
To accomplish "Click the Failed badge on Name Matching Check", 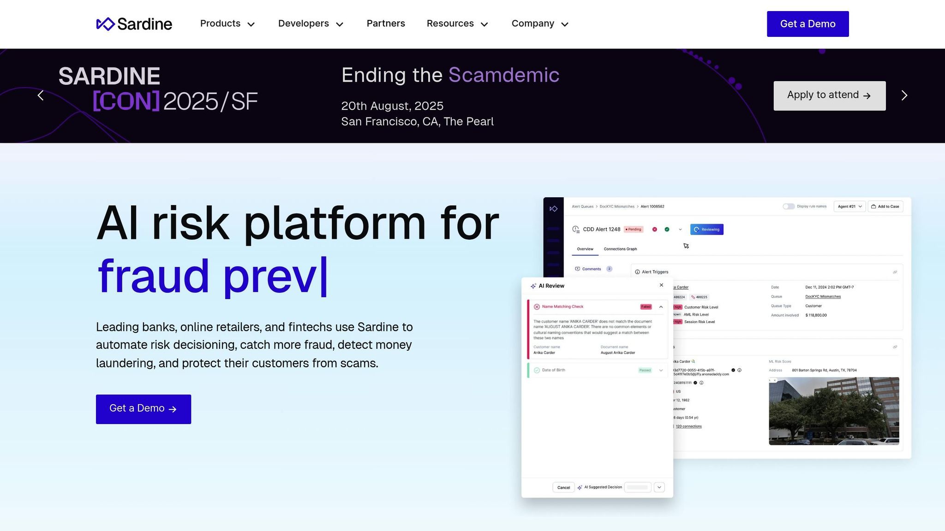I will pos(646,307).
